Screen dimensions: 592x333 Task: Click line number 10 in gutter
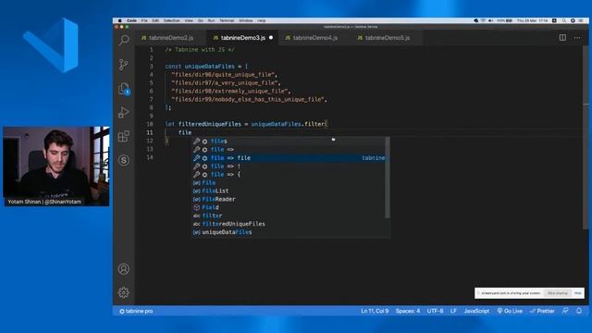(150, 124)
